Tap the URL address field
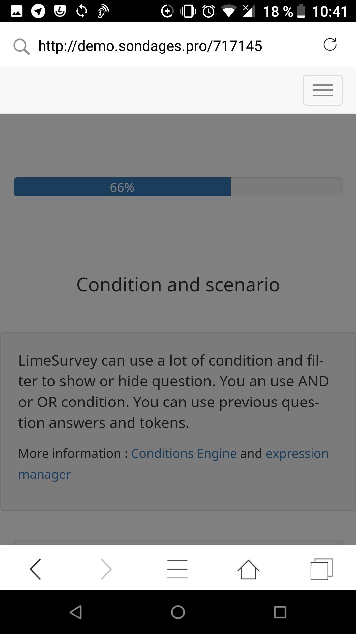Viewport: 356px width, 634px height. coord(150,46)
